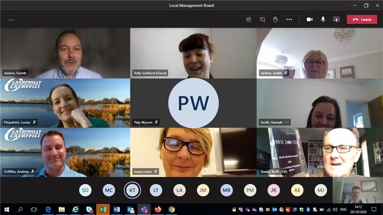Share your screen content
The image size is (383, 215).
(336, 20)
